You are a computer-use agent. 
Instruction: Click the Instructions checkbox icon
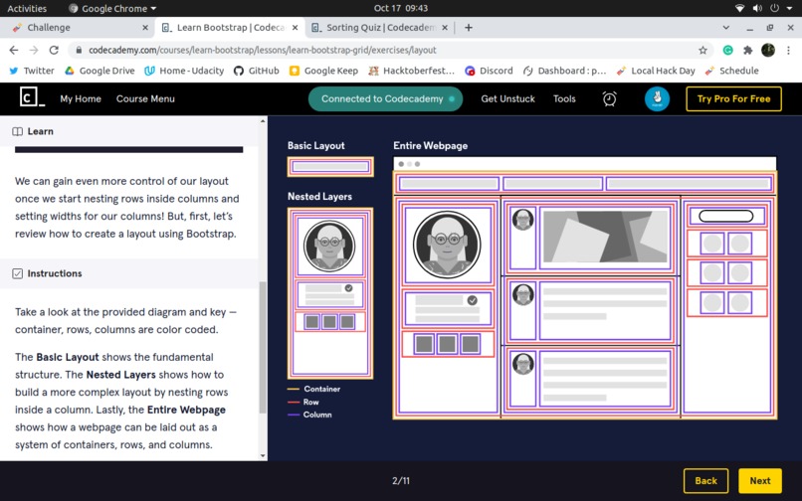[17, 273]
